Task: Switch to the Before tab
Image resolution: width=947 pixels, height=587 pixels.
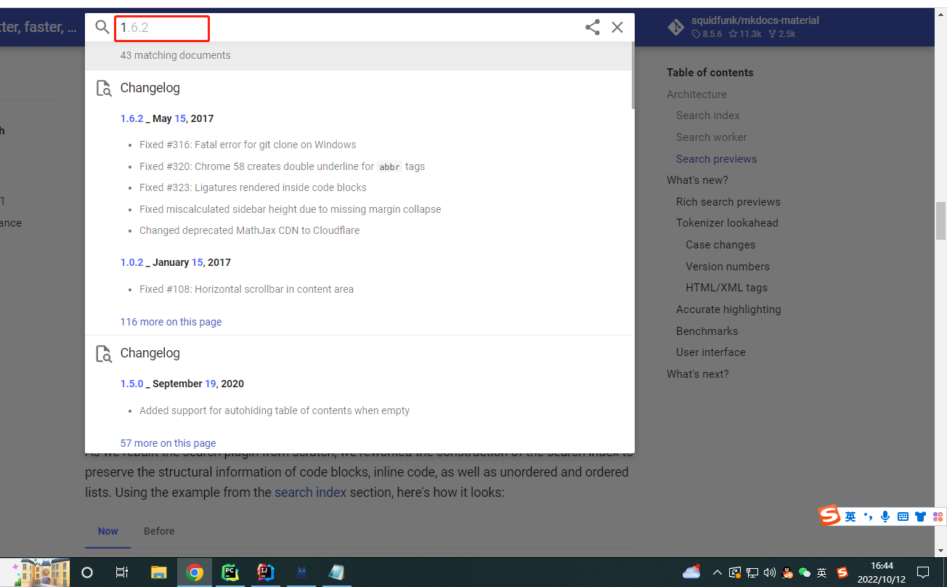Action: coord(159,531)
